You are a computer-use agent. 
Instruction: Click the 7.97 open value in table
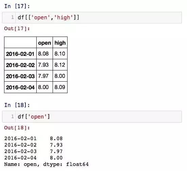click(44, 76)
